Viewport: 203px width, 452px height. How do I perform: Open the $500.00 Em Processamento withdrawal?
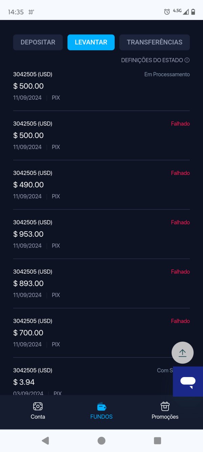pyautogui.click(x=101, y=86)
